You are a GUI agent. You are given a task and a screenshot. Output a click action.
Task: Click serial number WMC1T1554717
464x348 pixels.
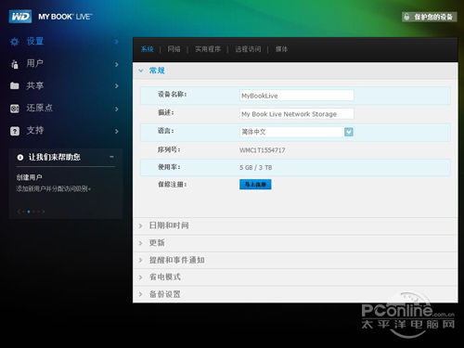tap(263, 150)
